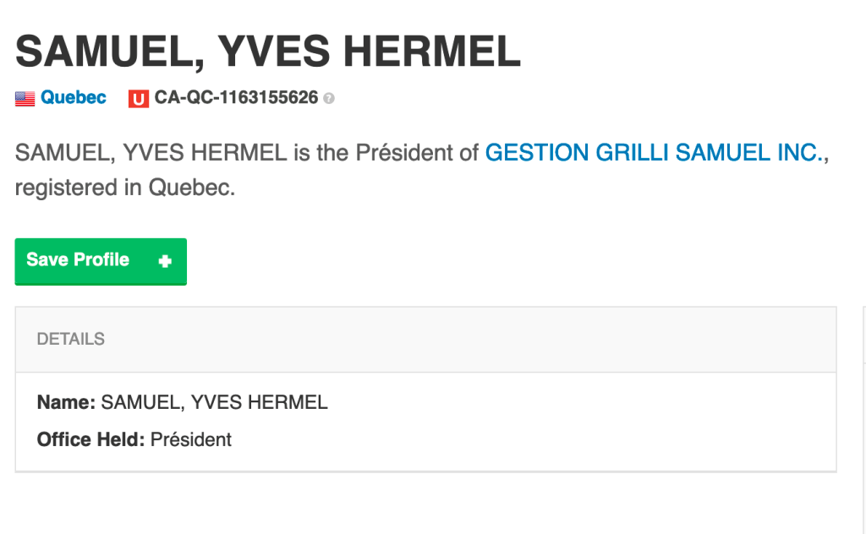Viewport: 866px width, 534px height.
Task: Open the GESTION GRILLI SAMUEL INC. link
Action: 652,154
